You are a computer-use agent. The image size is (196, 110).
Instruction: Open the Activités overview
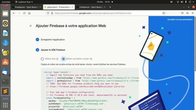[6, 2]
